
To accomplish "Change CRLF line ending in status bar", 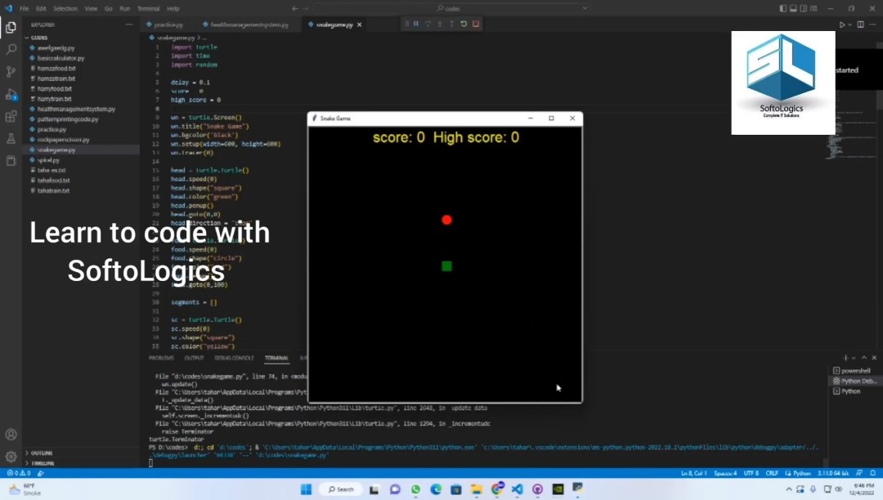I will tap(772, 473).
